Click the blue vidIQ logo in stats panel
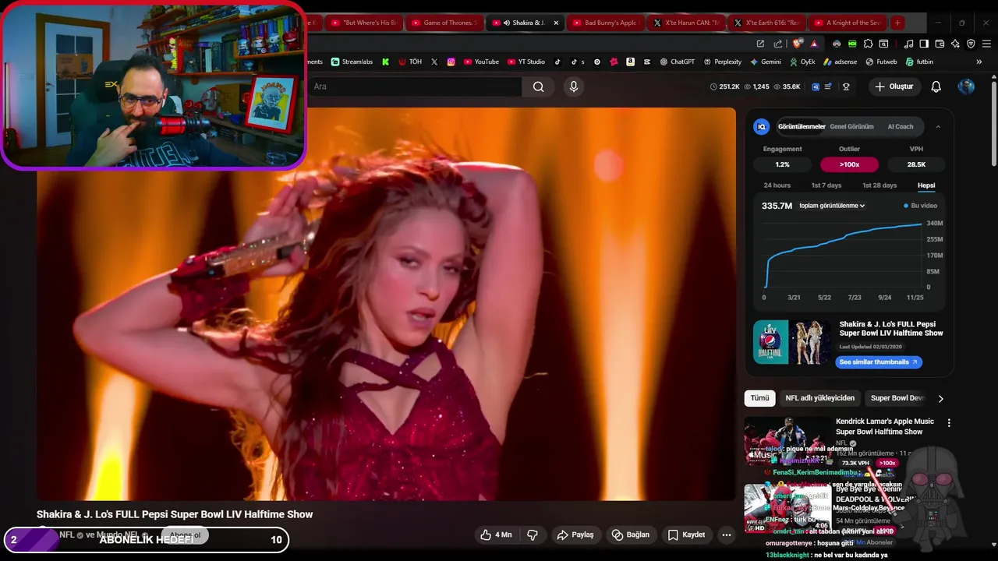 [x=762, y=126]
